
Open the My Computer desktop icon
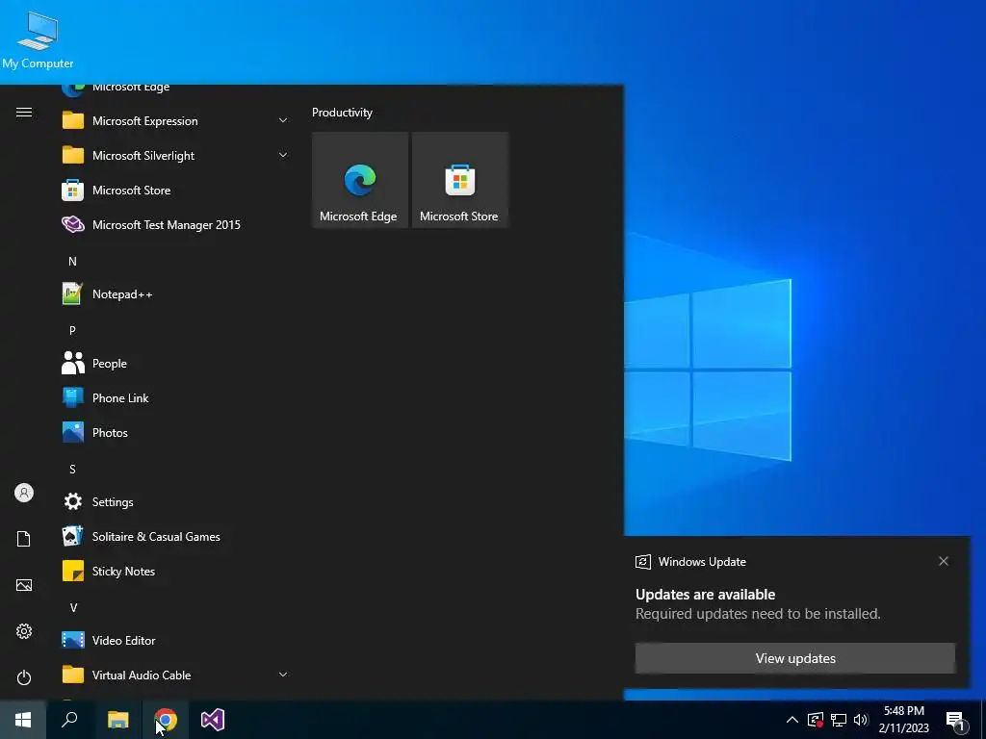pos(38,40)
